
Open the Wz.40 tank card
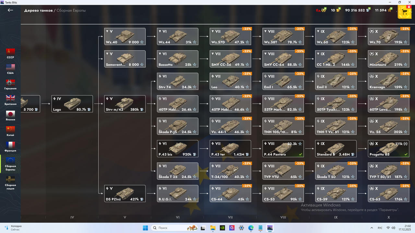pyautogui.click(x=125, y=37)
